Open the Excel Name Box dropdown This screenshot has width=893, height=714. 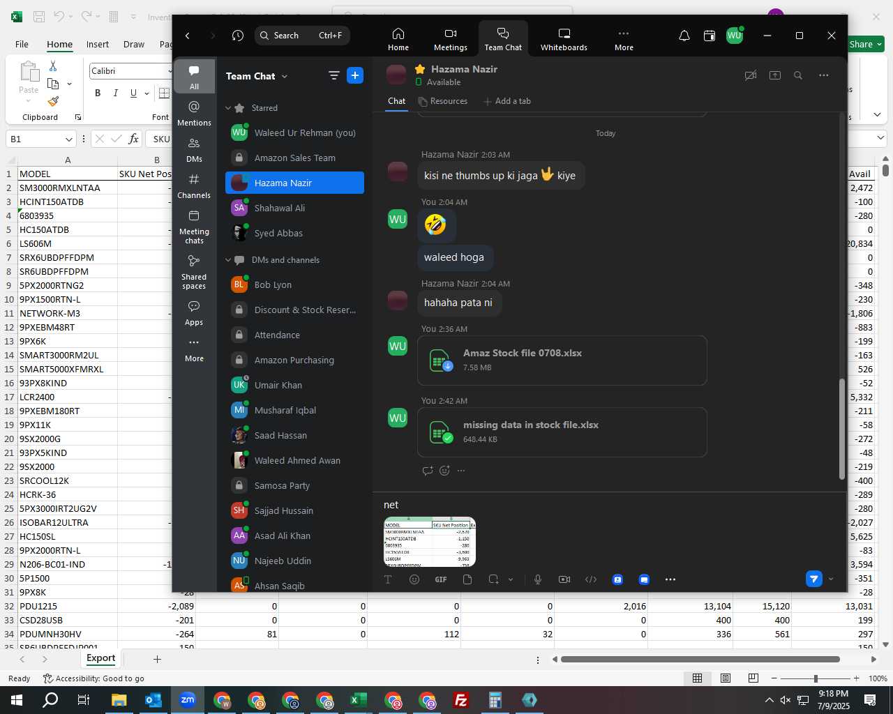click(x=68, y=139)
